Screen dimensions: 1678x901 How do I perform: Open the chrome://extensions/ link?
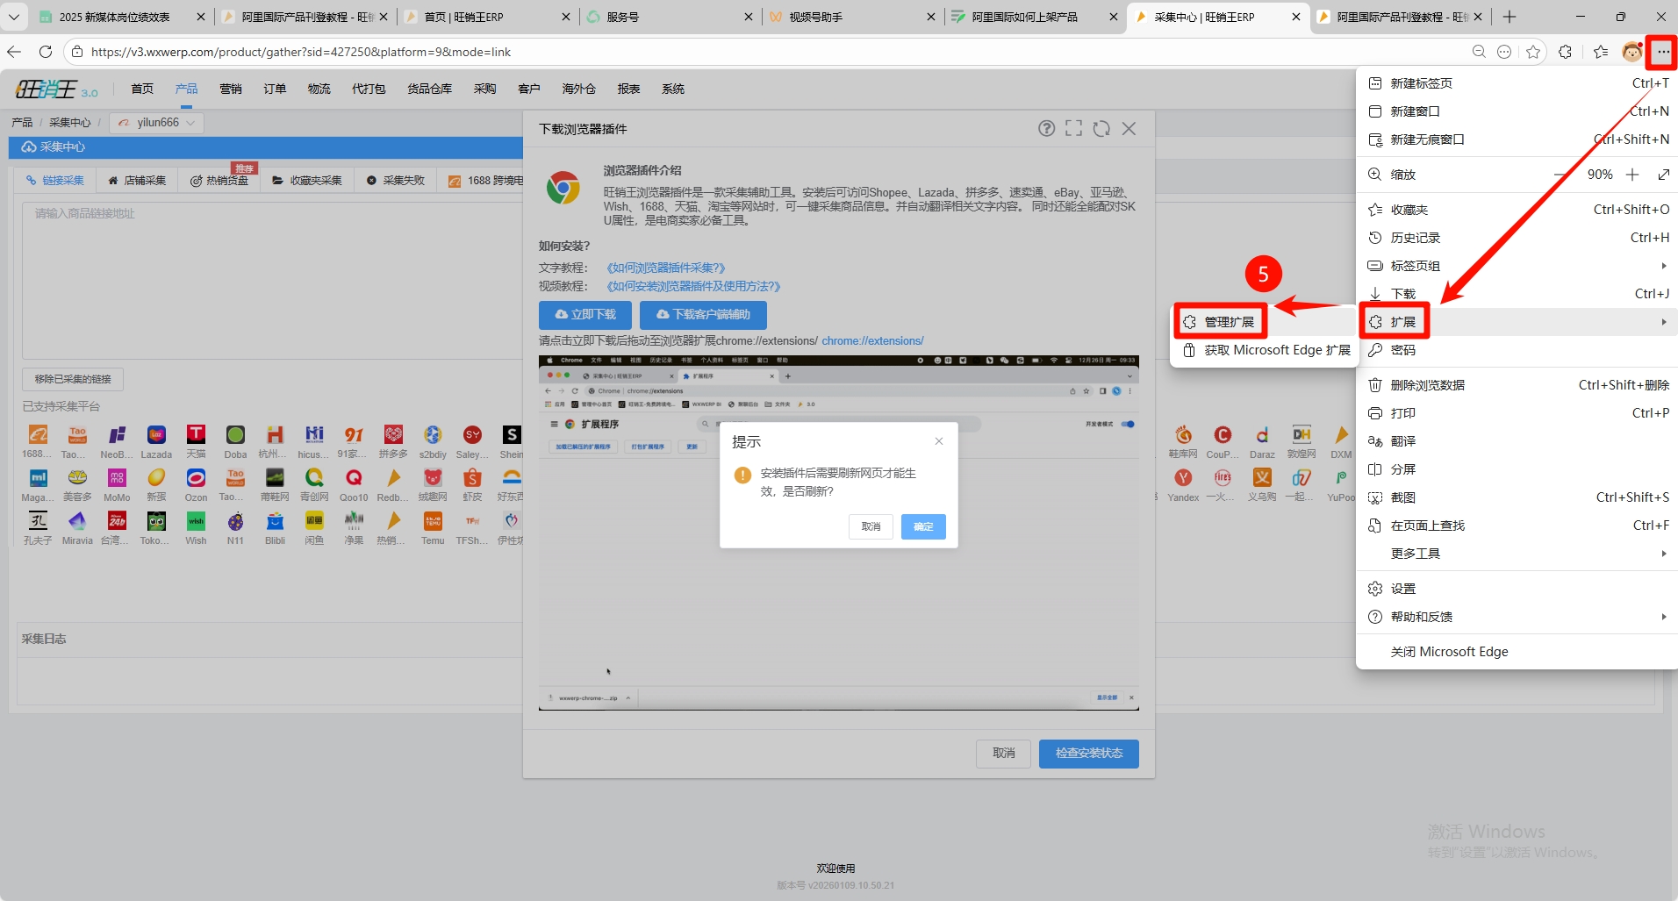[872, 341]
